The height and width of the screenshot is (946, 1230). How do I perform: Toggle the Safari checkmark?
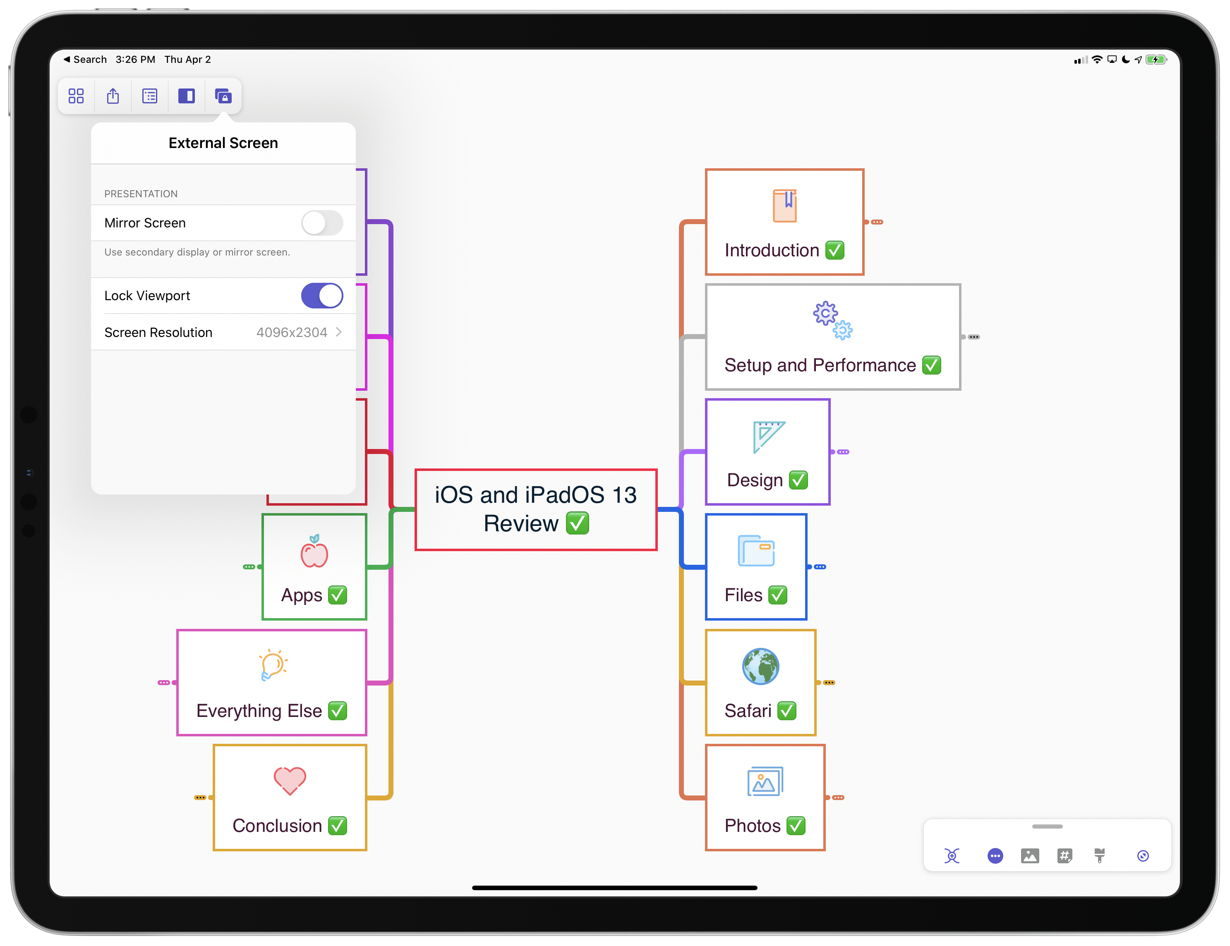[787, 711]
